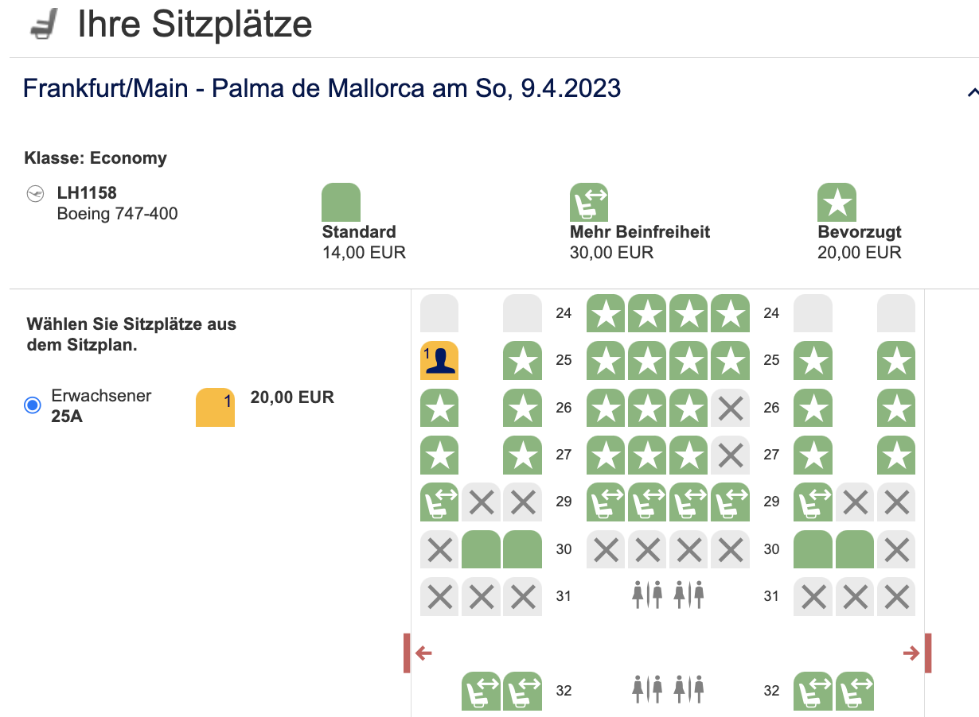979x717 pixels.
Task: Pick the right lavatory icon in row 32
Action: click(688, 689)
